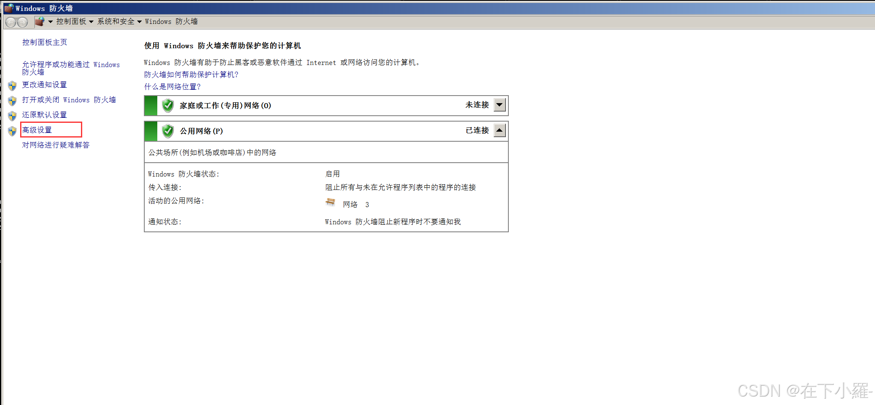The image size is (875, 405).
Task: Open dropdown arrow left of 控制面板 breadcrumb
Action: point(50,22)
